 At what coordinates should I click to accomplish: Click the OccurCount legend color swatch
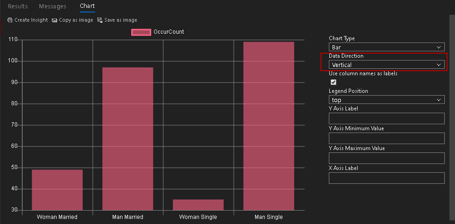[x=141, y=32]
